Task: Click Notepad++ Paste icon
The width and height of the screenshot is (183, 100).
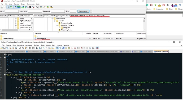Action: (26, 48)
